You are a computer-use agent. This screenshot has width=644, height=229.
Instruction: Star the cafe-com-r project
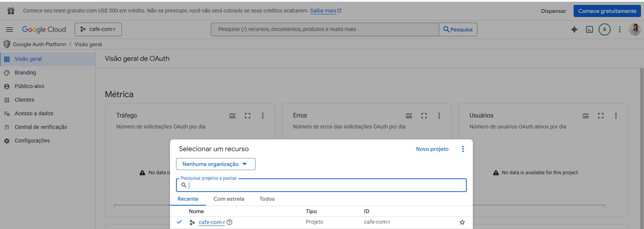point(462,222)
